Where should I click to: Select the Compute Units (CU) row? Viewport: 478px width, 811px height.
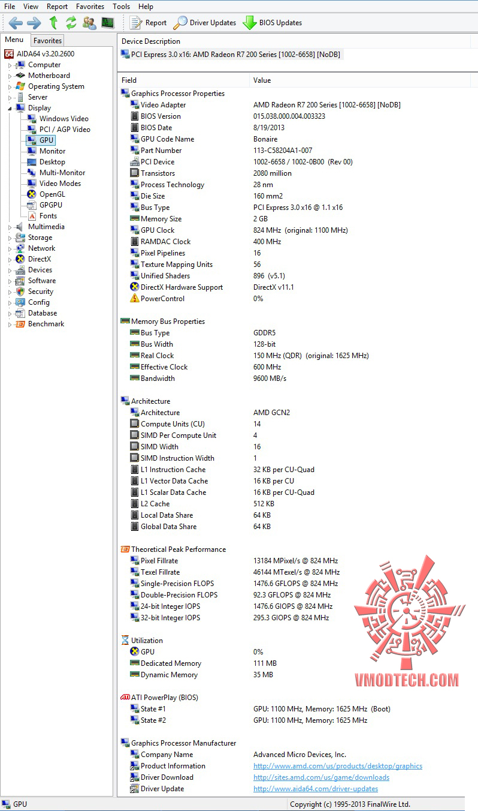(298, 424)
